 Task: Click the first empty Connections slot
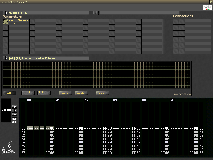176,22
